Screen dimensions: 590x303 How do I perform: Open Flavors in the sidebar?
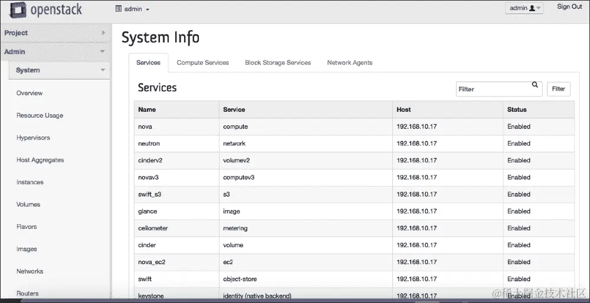pos(27,227)
